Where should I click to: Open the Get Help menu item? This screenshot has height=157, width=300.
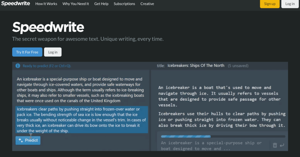coord(101,4)
